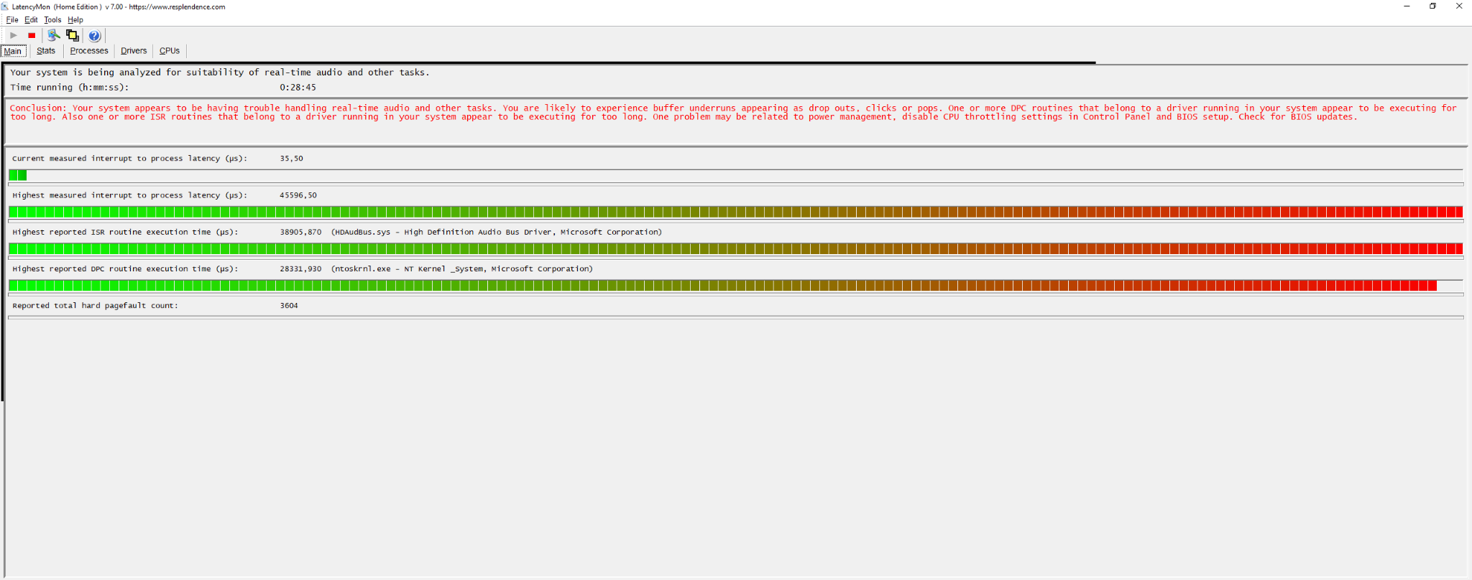1472x580 pixels.
Task: Click the 'Time running (h:mm:ss)' label
Action: tap(70, 88)
